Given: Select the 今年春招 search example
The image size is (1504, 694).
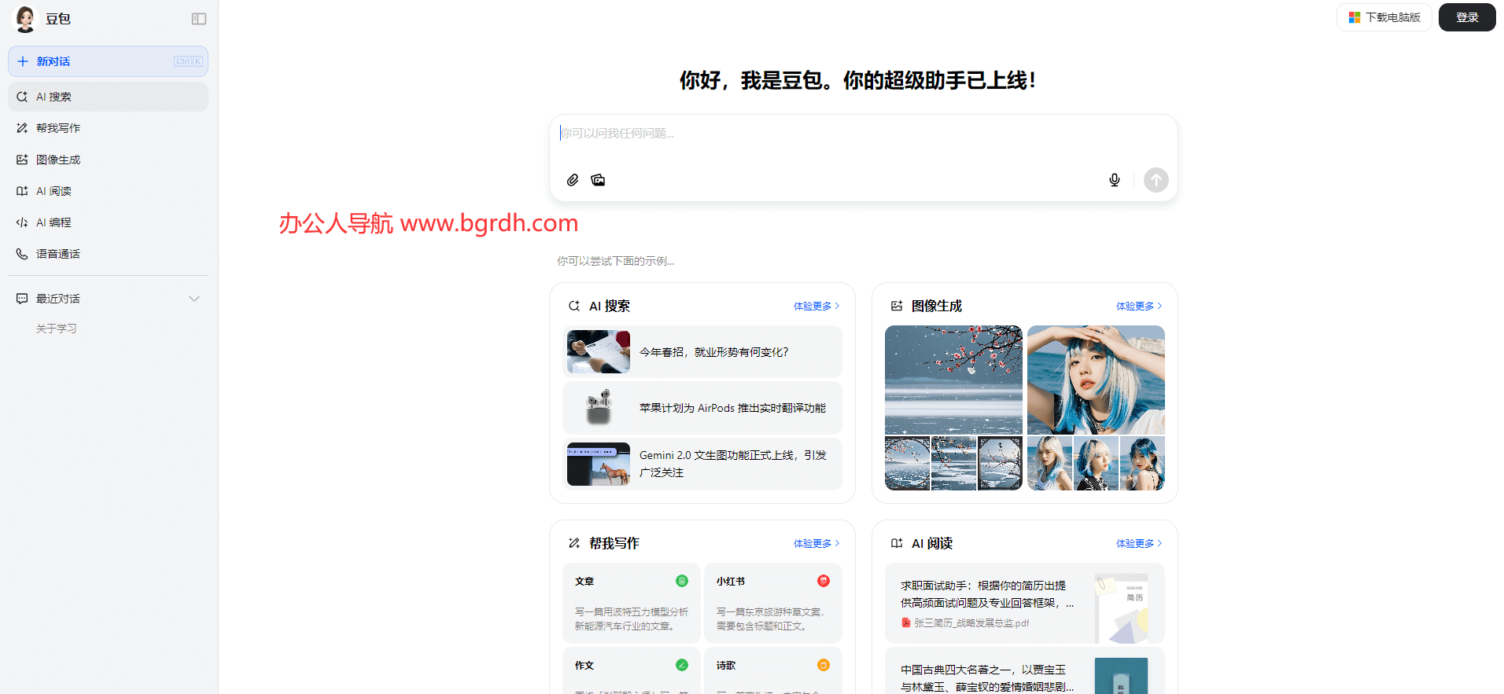Looking at the screenshot, I should (x=702, y=352).
